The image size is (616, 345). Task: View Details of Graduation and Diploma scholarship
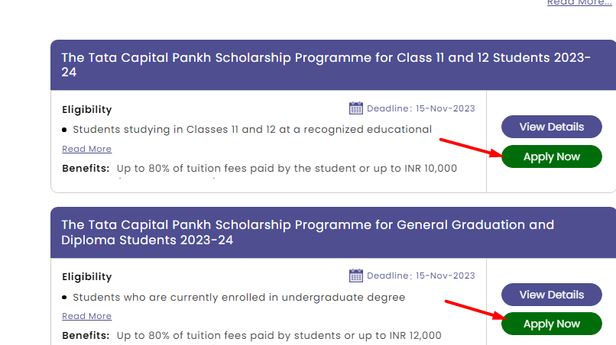(552, 295)
